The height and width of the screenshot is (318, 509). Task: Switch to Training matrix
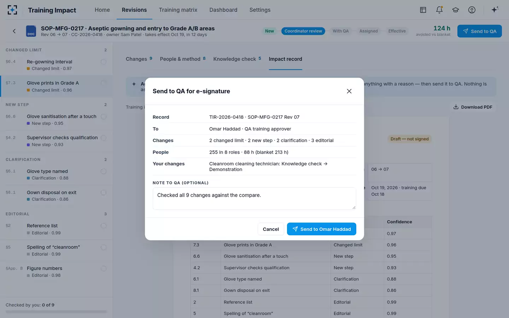click(178, 10)
